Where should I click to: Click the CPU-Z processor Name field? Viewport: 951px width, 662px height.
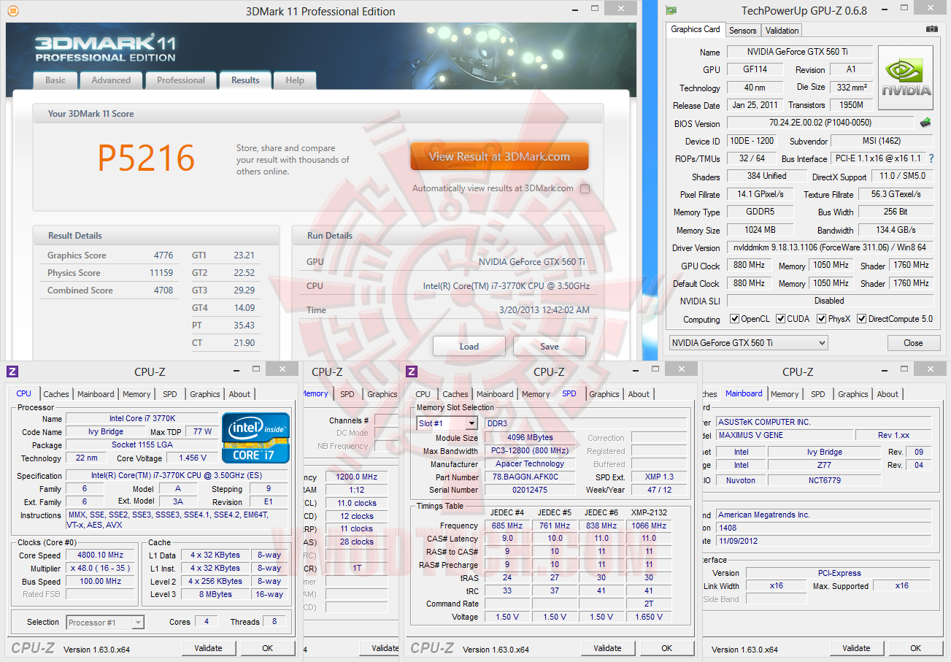(142, 418)
